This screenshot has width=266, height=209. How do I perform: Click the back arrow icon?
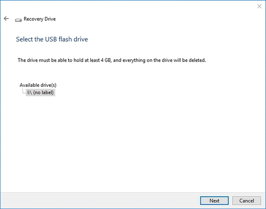coord(6,19)
